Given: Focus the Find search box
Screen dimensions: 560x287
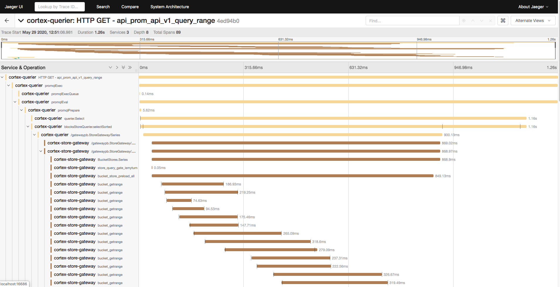Looking at the screenshot, I should (x=412, y=21).
